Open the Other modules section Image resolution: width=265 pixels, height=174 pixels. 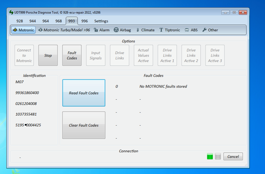210,30
